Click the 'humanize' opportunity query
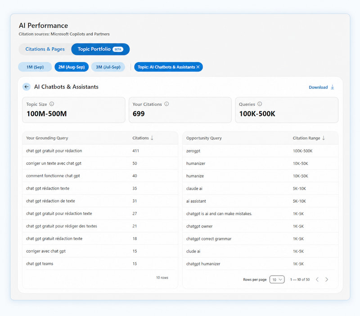 tap(195, 176)
